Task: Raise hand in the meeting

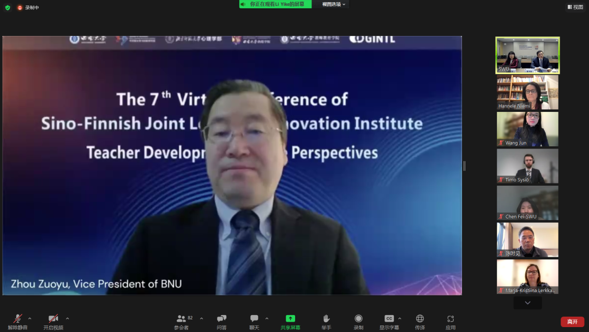Action: click(326, 319)
